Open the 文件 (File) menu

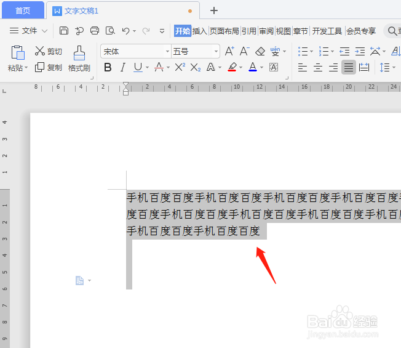click(x=28, y=31)
